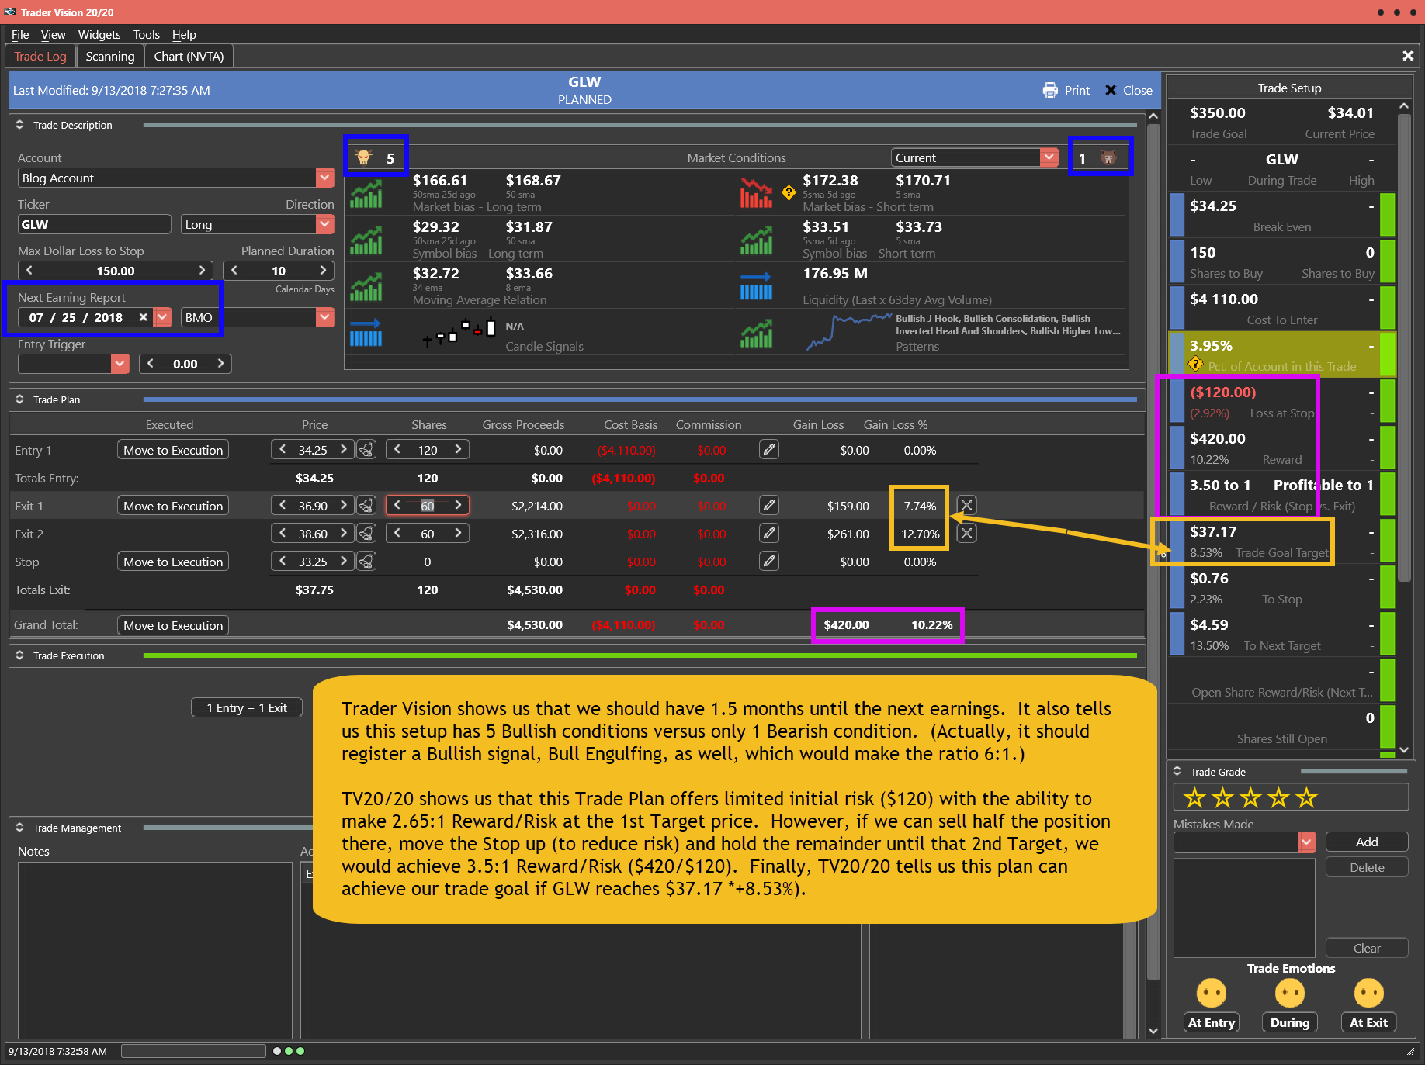Set trade grade to three stars
This screenshot has width=1425, height=1065.
coord(1250,797)
